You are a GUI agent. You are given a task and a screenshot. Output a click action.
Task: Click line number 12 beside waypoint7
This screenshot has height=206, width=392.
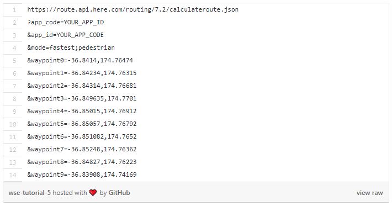click(x=13, y=150)
